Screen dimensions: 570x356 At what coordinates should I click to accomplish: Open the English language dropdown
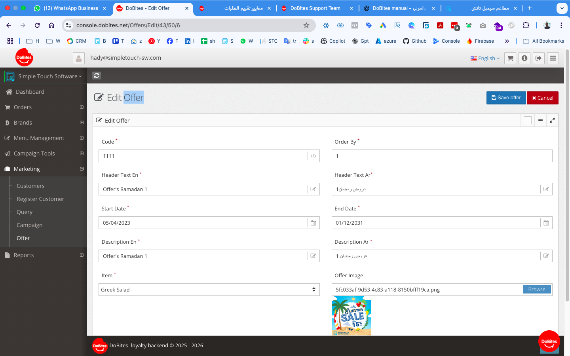485,58
